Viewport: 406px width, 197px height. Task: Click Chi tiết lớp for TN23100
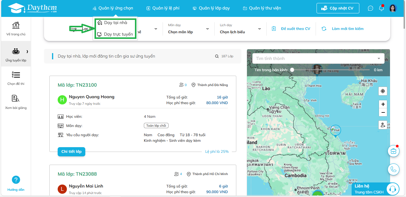71,152
